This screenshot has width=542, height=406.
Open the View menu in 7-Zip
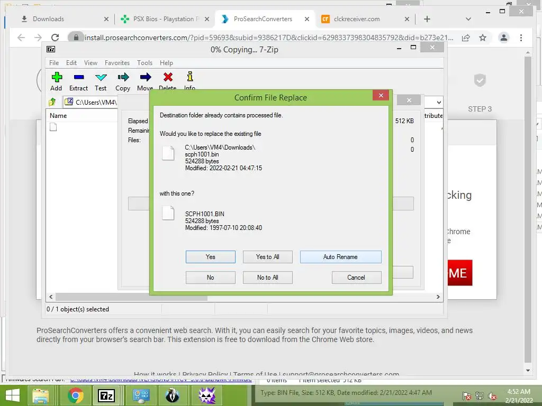(91, 63)
